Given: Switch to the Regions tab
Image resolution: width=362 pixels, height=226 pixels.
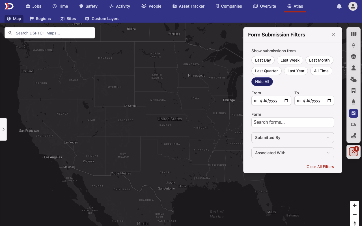Looking at the screenshot, I should [x=40, y=19].
